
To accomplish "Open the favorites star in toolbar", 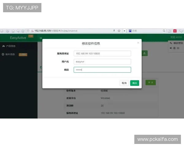I will tap(23, 31).
